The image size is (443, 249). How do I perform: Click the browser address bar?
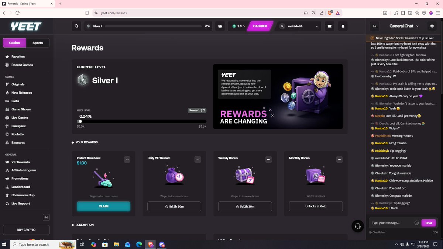[x=199, y=13]
